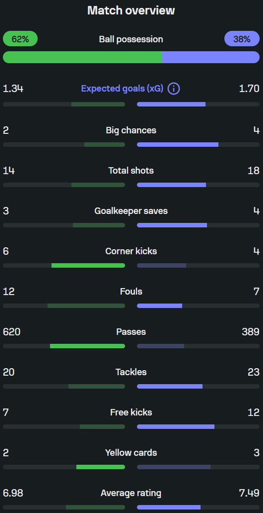Click purple part of possession bar

(210, 57)
